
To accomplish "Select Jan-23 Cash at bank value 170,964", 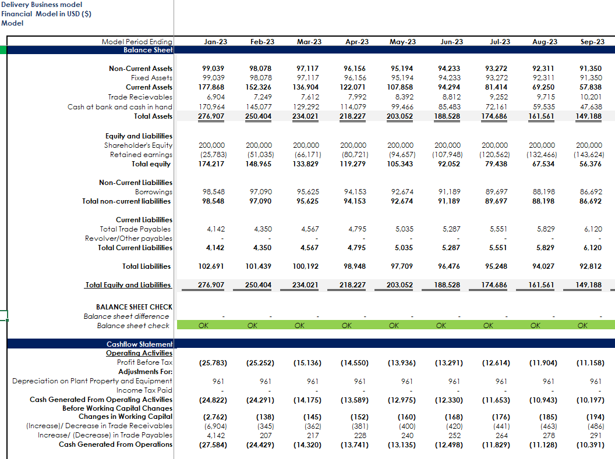I will click(x=214, y=107).
